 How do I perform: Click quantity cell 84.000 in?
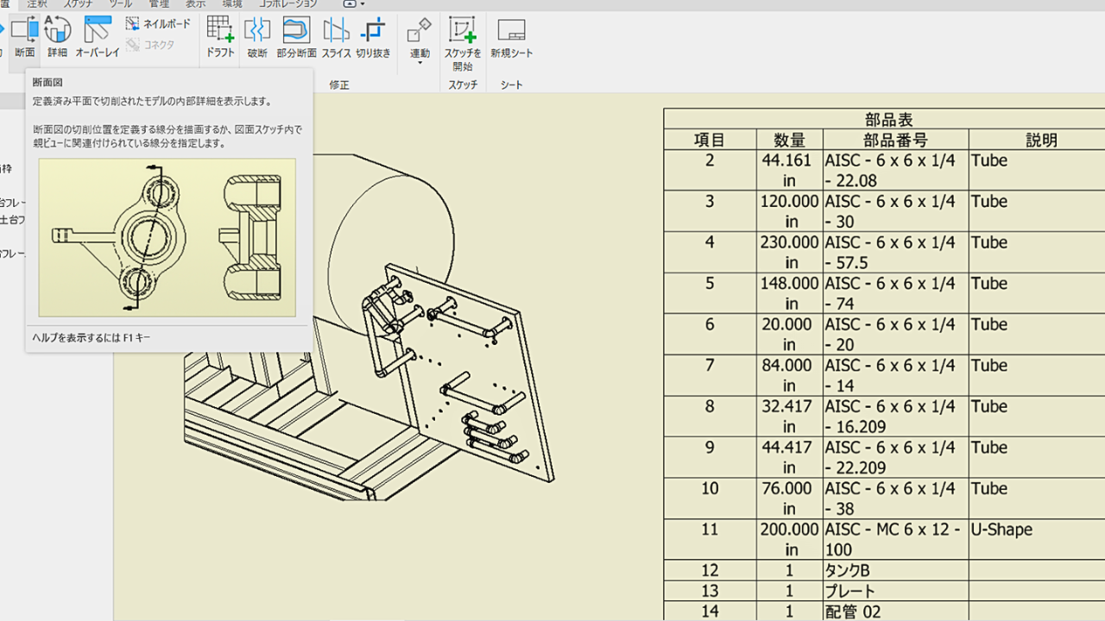click(790, 375)
